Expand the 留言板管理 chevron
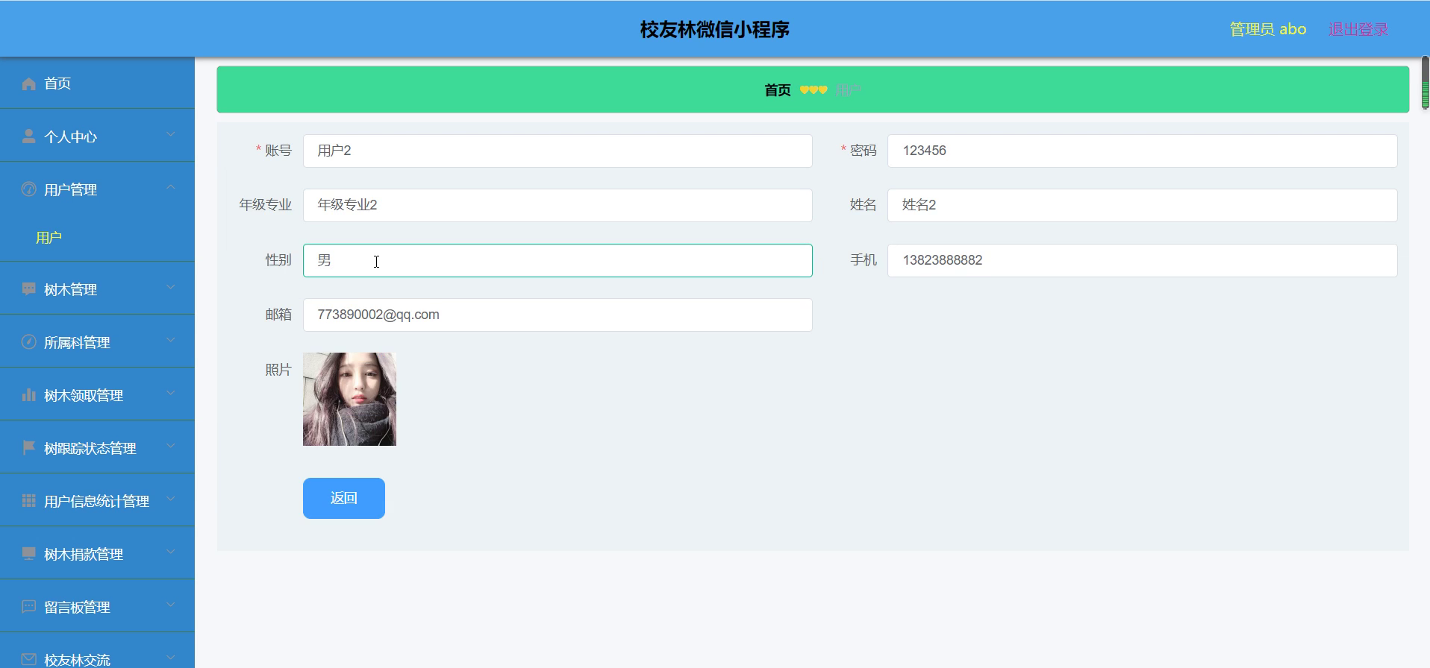Viewport: 1430px width, 668px height. point(171,605)
